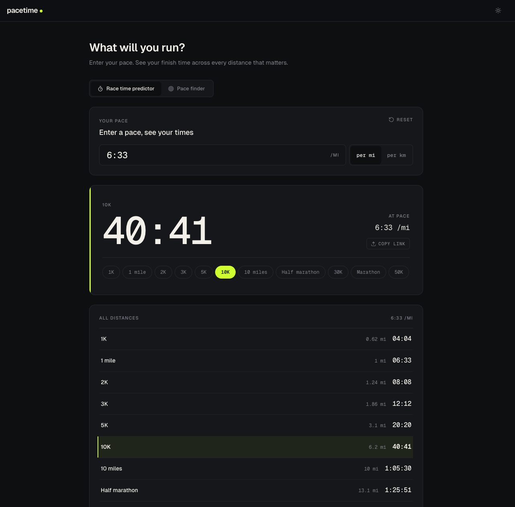Click the What will you run? heading
Viewport: 515px width, 507px height.
pyautogui.click(x=137, y=48)
